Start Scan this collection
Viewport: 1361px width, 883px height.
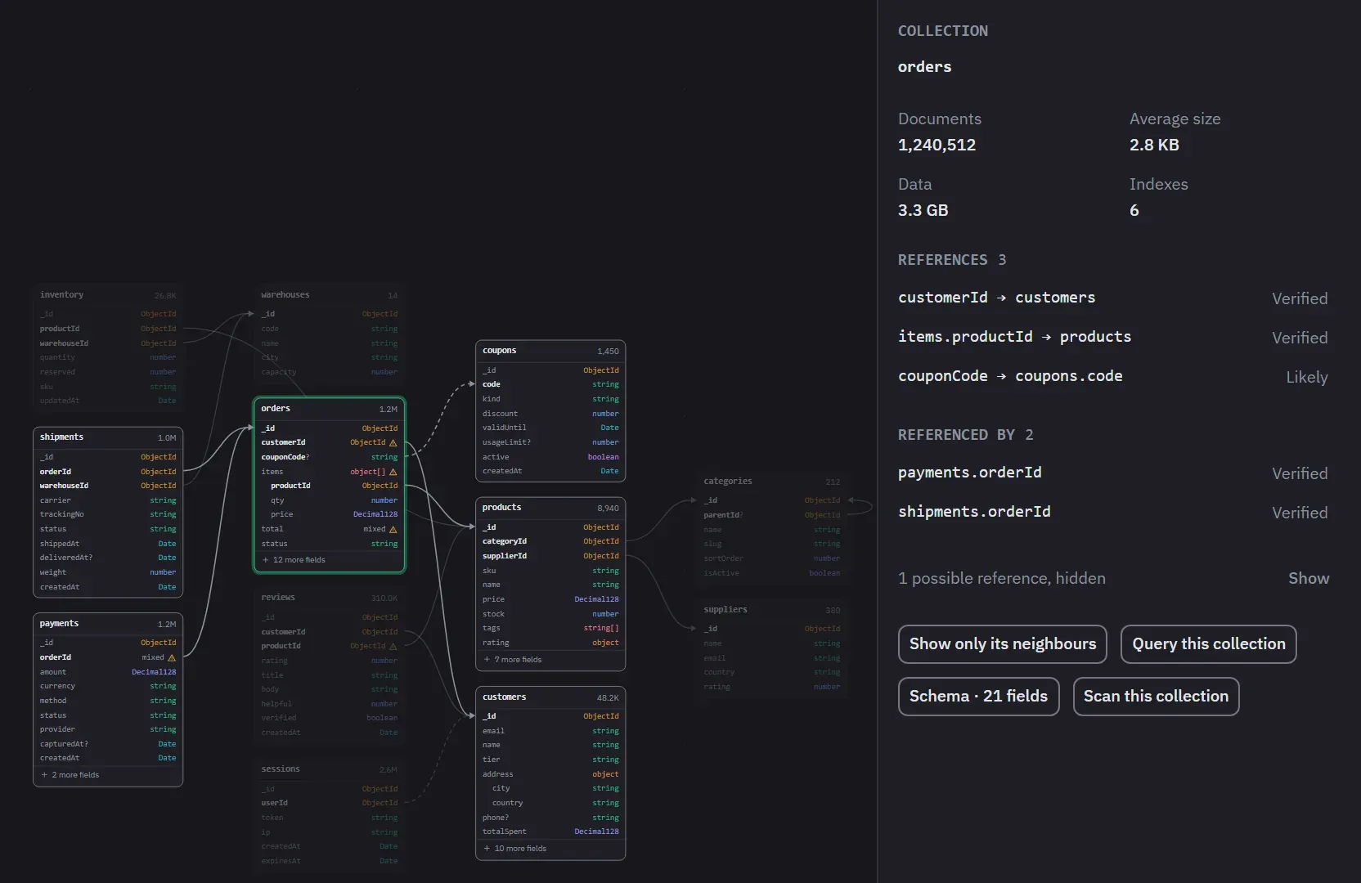[x=1156, y=697]
